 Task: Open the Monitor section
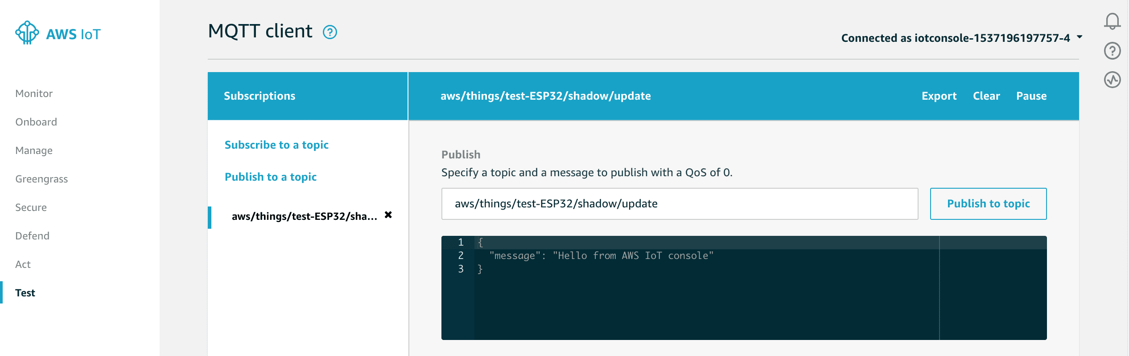(x=34, y=93)
